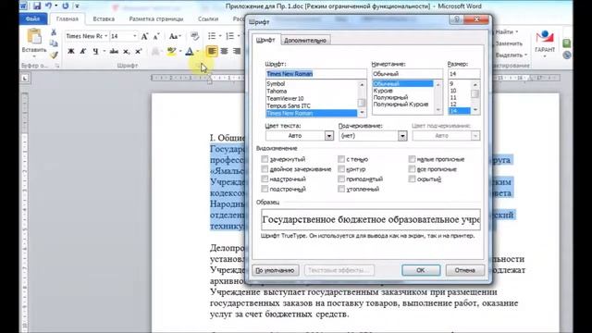
Task: Click the numbered list icon
Action: tap(229, 36)
